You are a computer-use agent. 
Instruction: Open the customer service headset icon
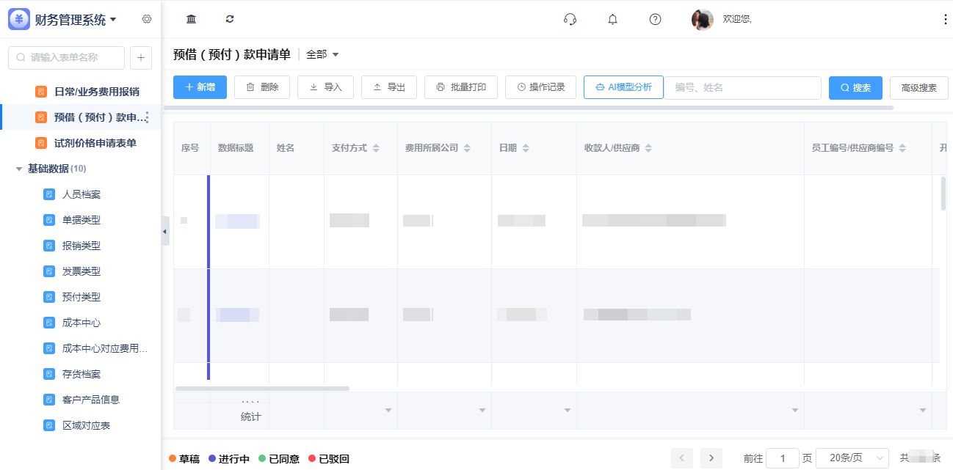tap(570, 19)
